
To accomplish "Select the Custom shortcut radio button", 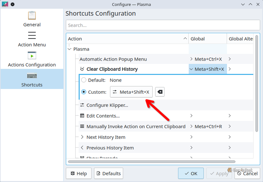I will coord(84,92).
